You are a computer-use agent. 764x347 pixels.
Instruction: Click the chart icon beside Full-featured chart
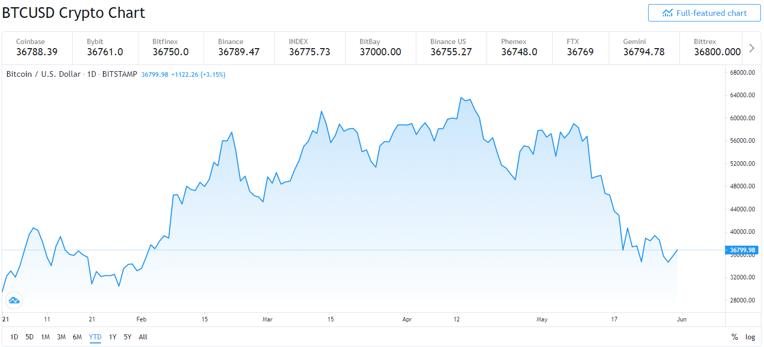(667, 13)
